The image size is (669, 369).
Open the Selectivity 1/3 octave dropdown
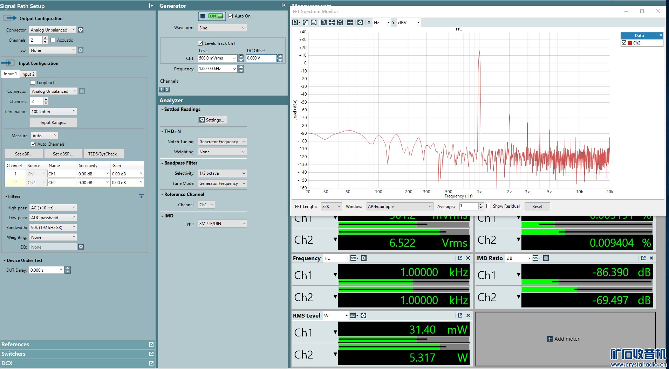223,173
